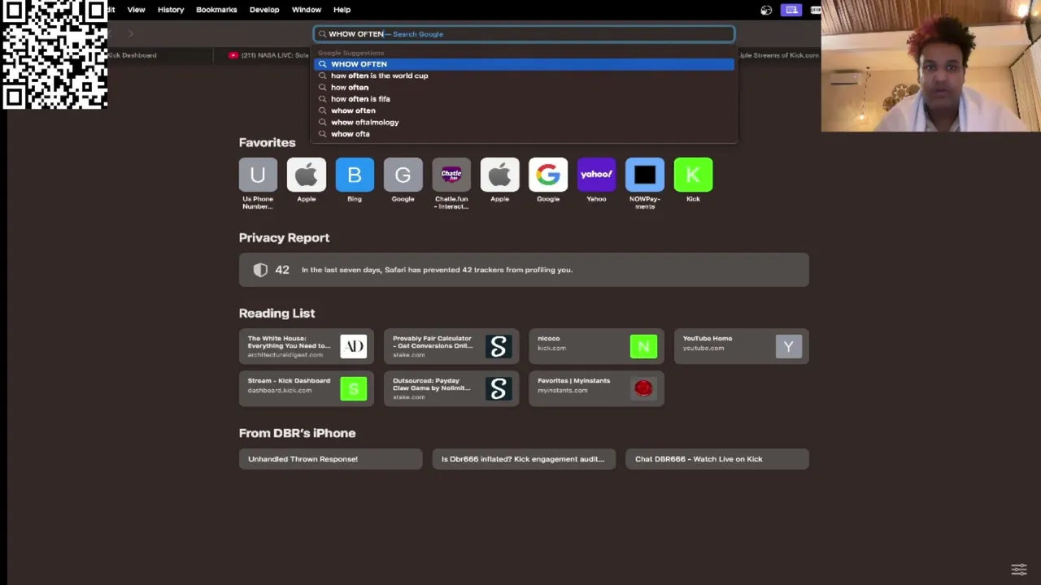Open the Bing favorite icon
Screen dimensions: 1041x585
(355, 175)
